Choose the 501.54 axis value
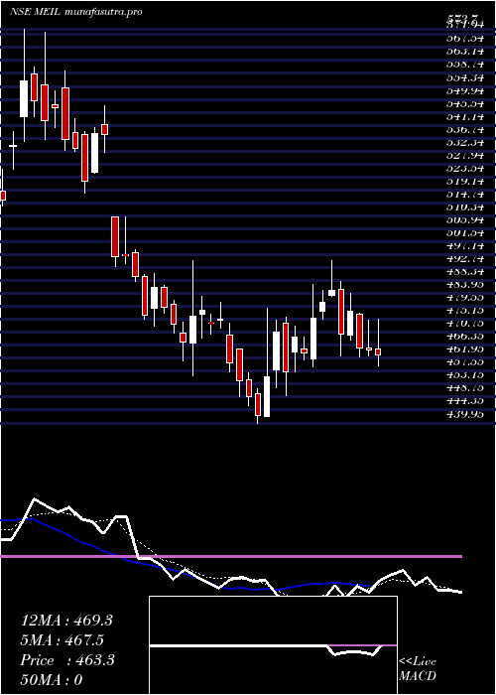Image resolution: width=496 pixels, height=695 pixels. pos(465,232)
